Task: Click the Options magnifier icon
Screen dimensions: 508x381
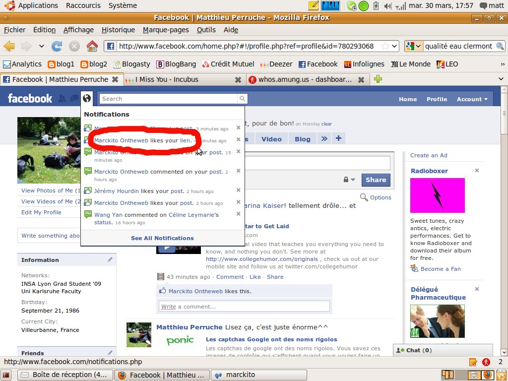Action: (364, 197)
